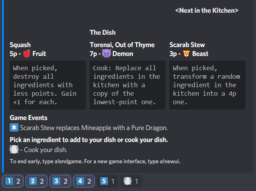The height and width of the screenshot is (191, 256).
Task: Click the Squash effect description box
Action: coord(48,85)
